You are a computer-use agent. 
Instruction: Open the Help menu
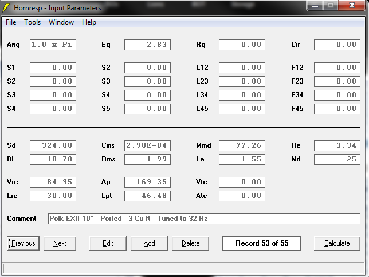tap(89, 22)
